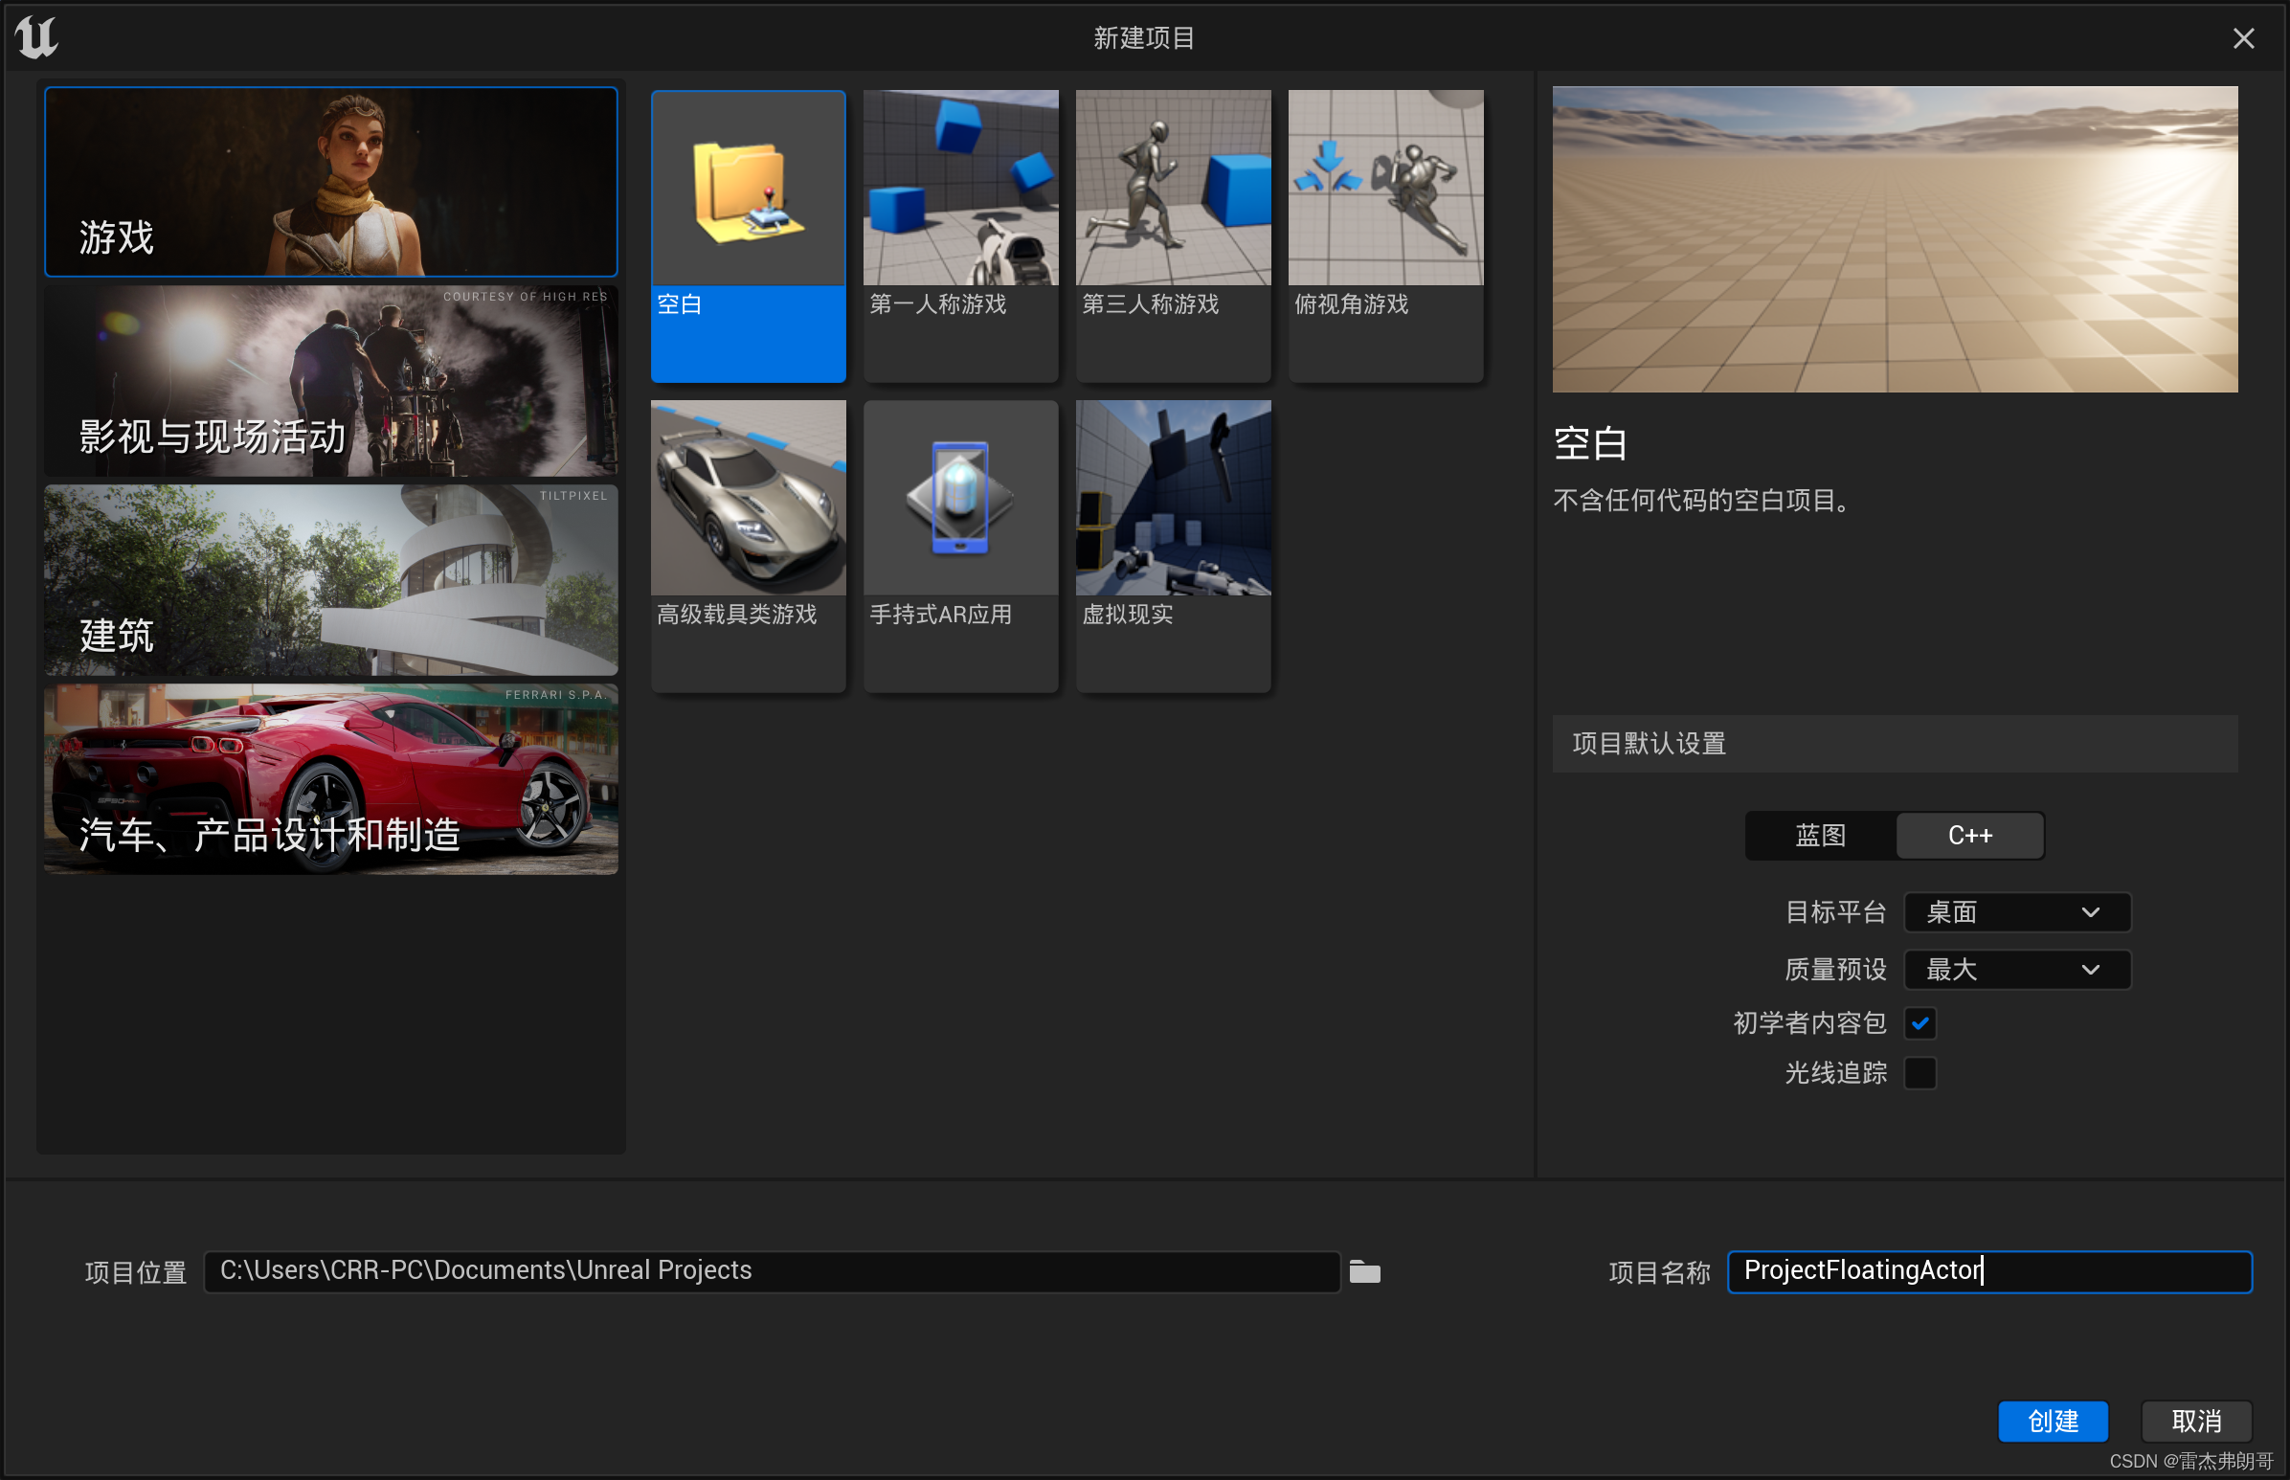Open the 质量预设 dropdown

pos(2015,970)
